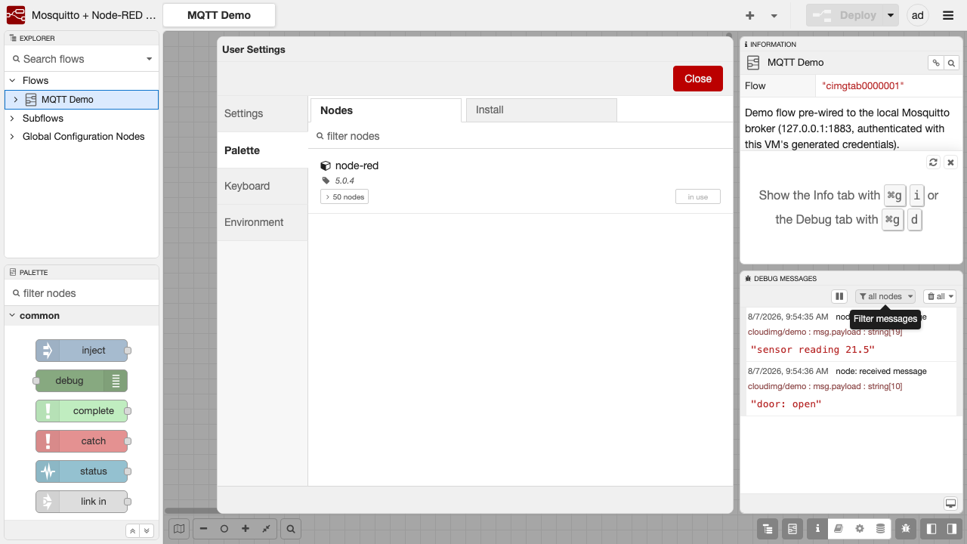Click the zoom-to-fit arrows button
The height and width of the screenshot is (544, 967).
267,529
